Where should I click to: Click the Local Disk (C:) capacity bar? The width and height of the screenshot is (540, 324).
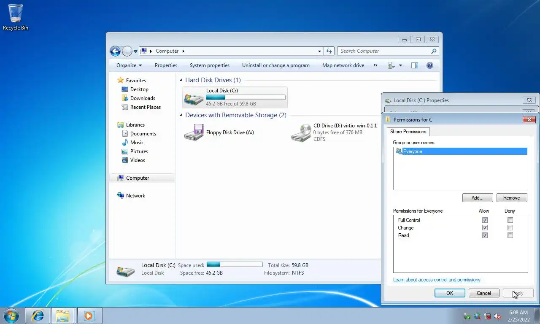pyautogui.click(x=246, y=97)
